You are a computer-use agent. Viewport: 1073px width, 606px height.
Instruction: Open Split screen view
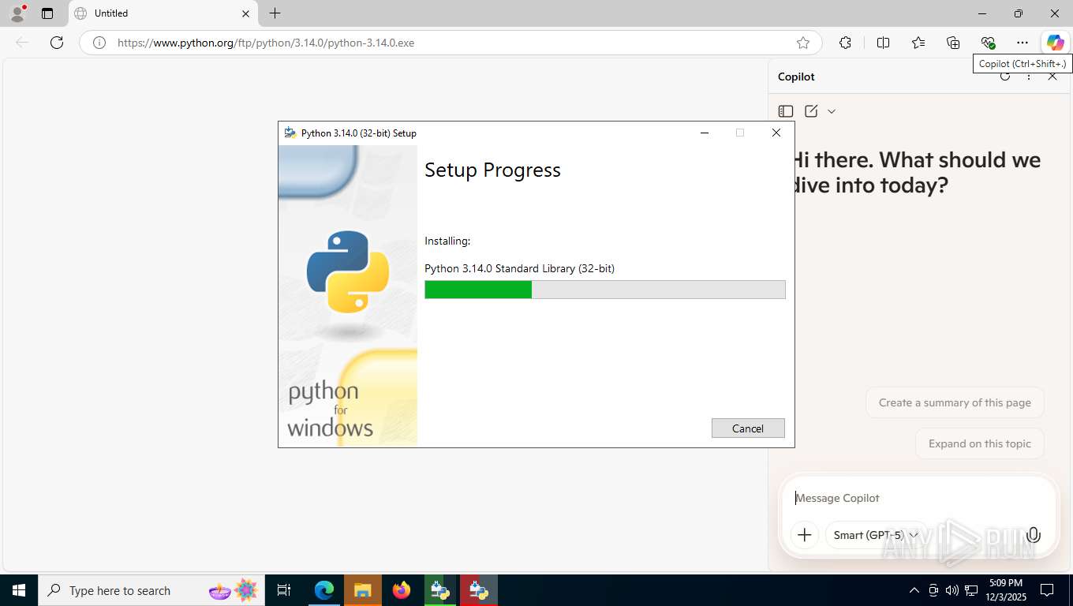click(x=884, y=43)
